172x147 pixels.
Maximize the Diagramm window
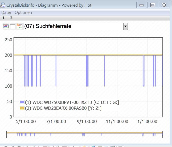point(153,5)
